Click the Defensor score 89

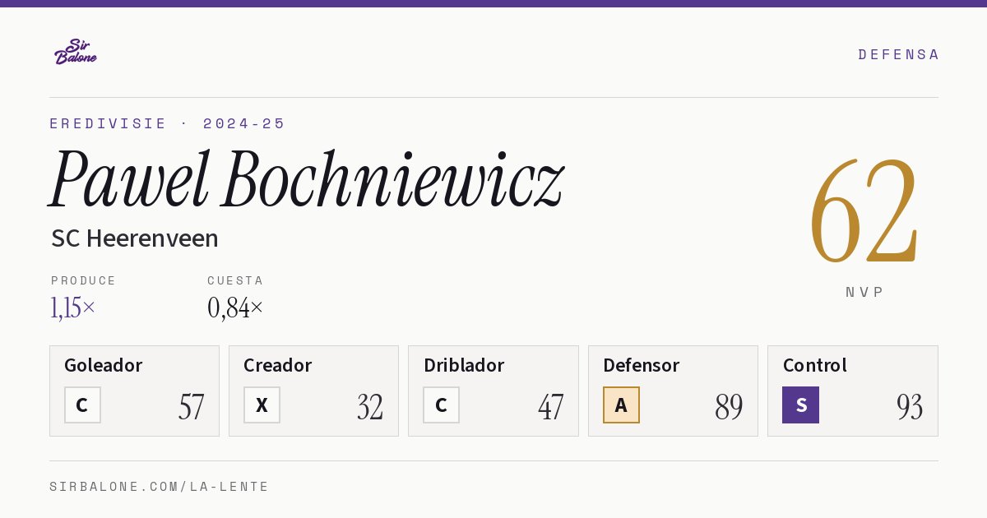729,406
